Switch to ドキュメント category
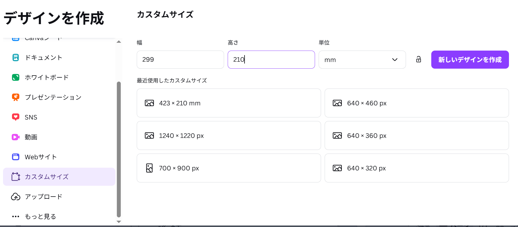 [59, 58]
